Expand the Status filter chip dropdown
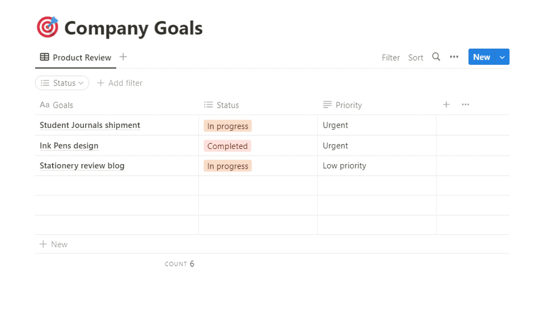Screen dimensions: 536x312 pyautogui.click(x=62, y=83)
